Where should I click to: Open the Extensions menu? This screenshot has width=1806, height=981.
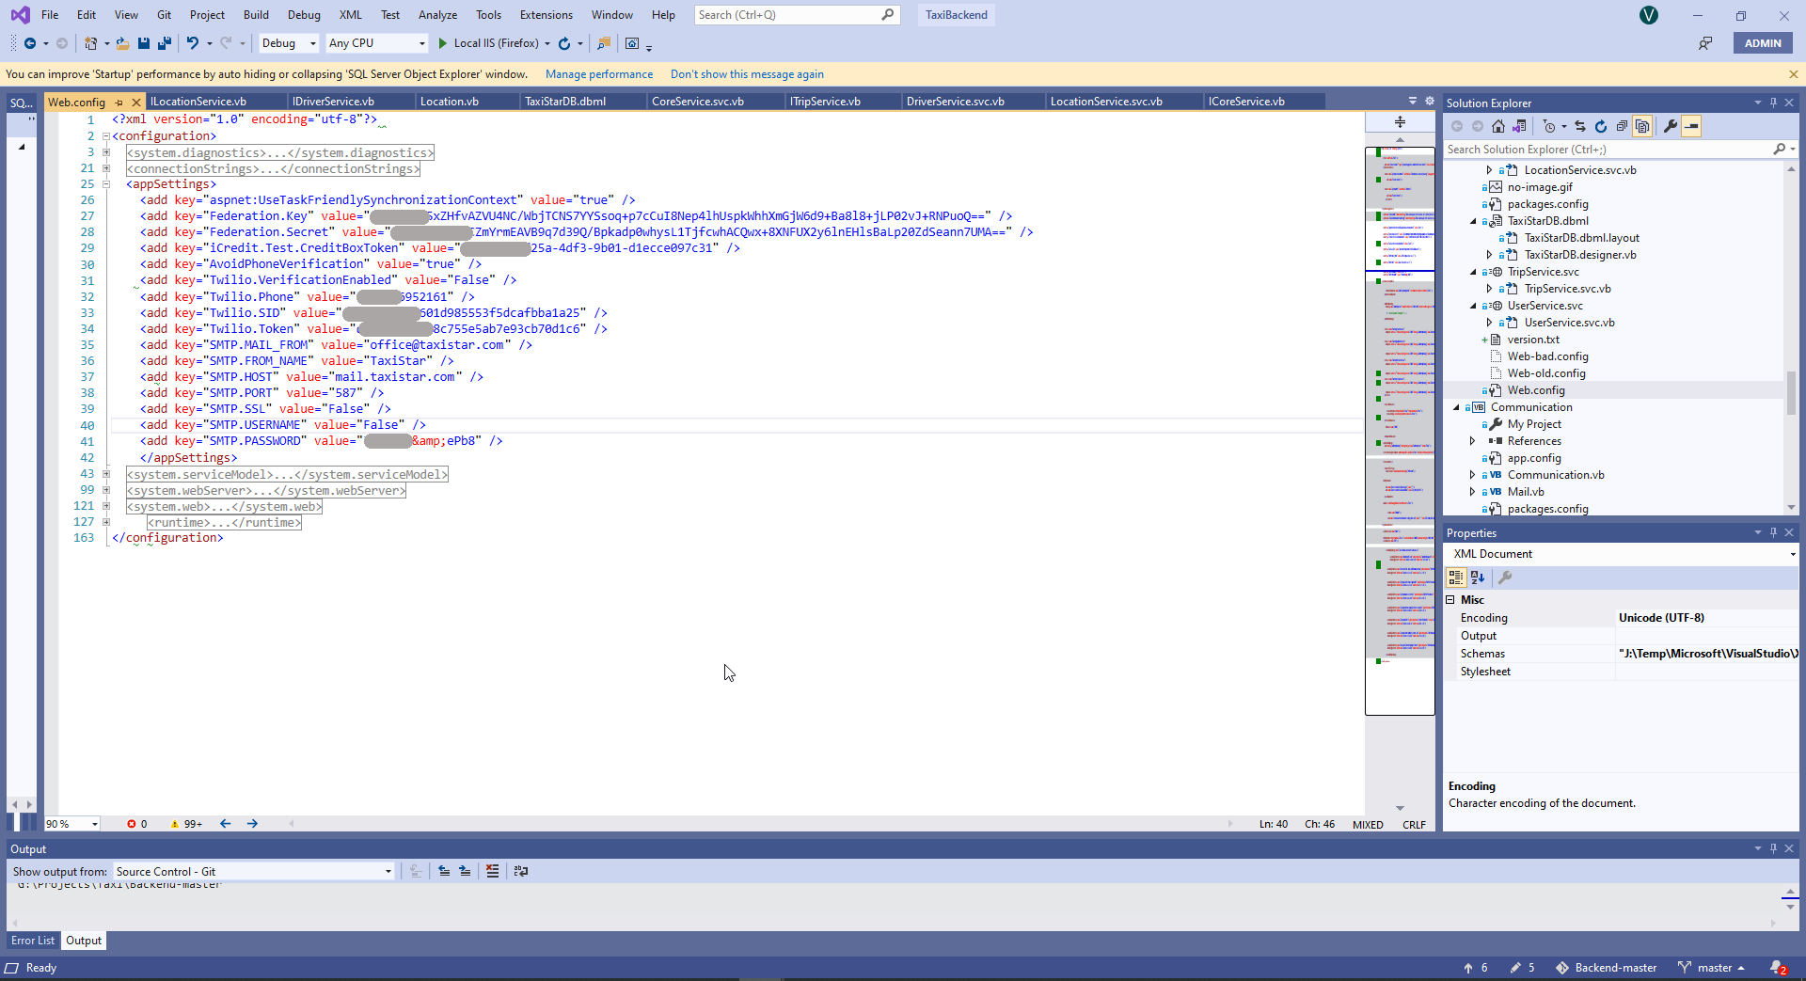pyautogui.click(x=547, y=15)
